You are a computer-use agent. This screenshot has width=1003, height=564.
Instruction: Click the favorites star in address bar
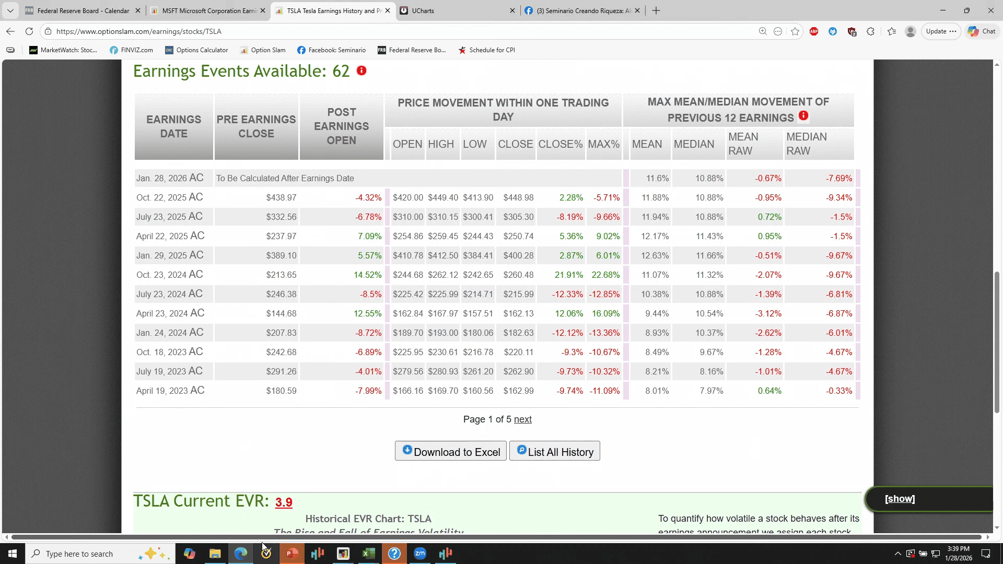click(795, 31)
